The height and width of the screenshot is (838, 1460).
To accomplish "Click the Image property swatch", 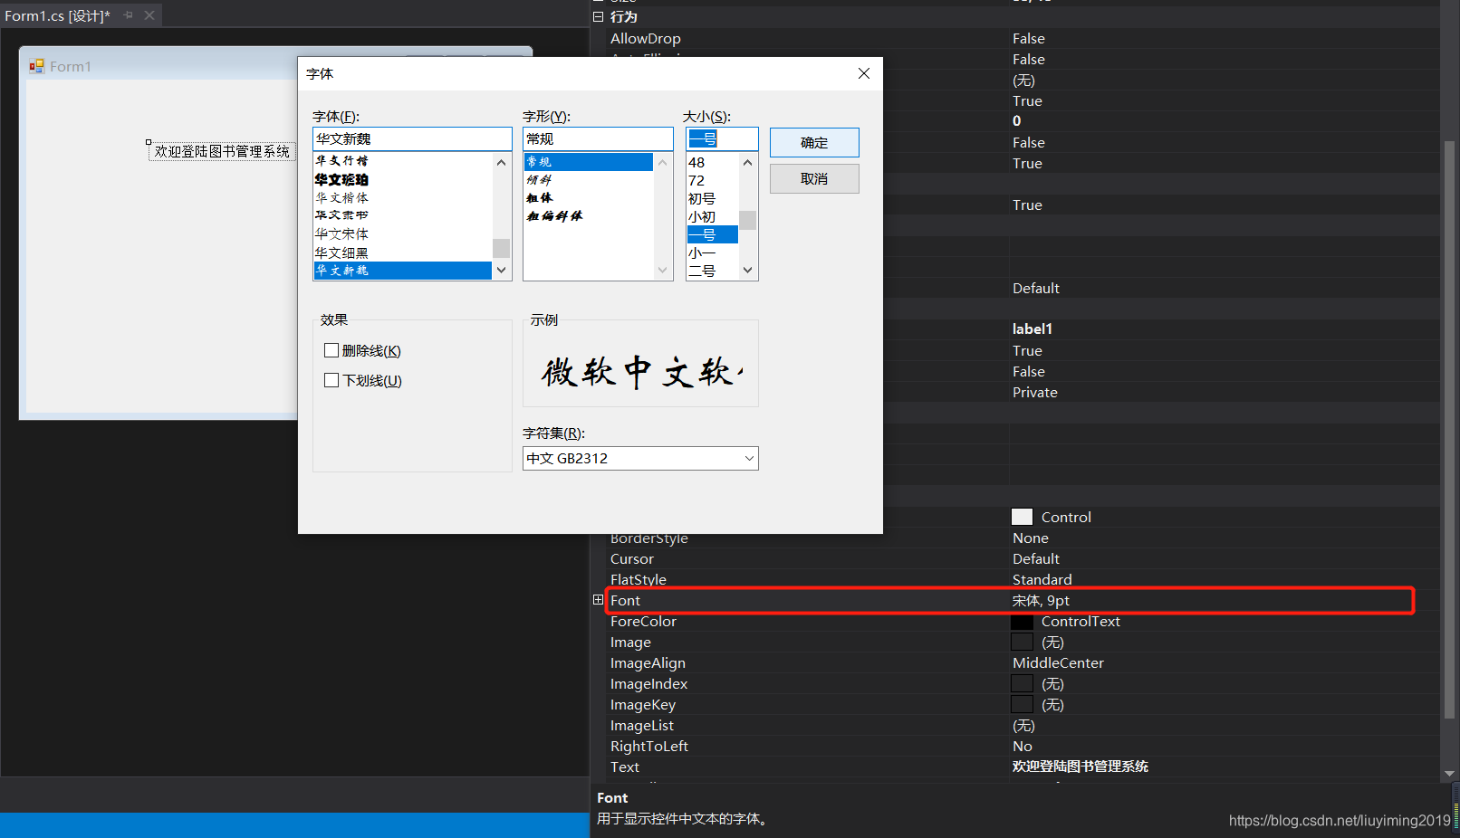I will coord(1022,642).
